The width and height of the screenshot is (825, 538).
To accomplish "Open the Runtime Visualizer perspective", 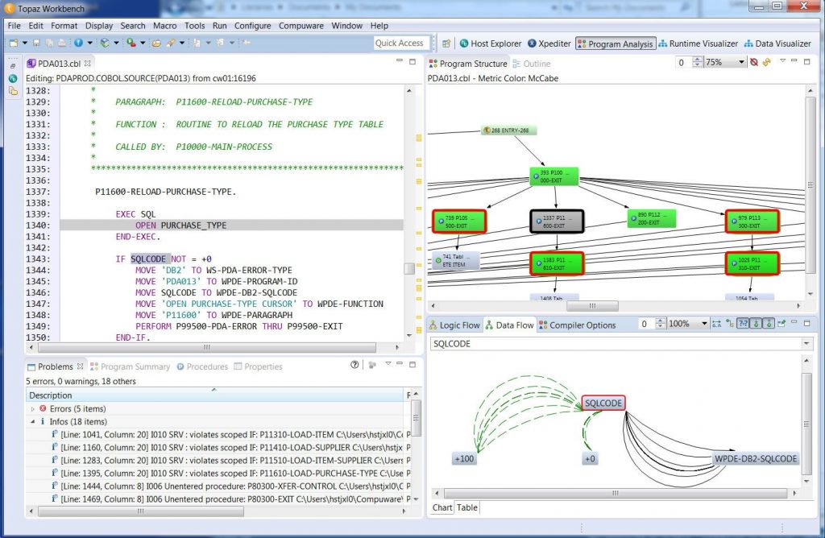I will [698, 43].
